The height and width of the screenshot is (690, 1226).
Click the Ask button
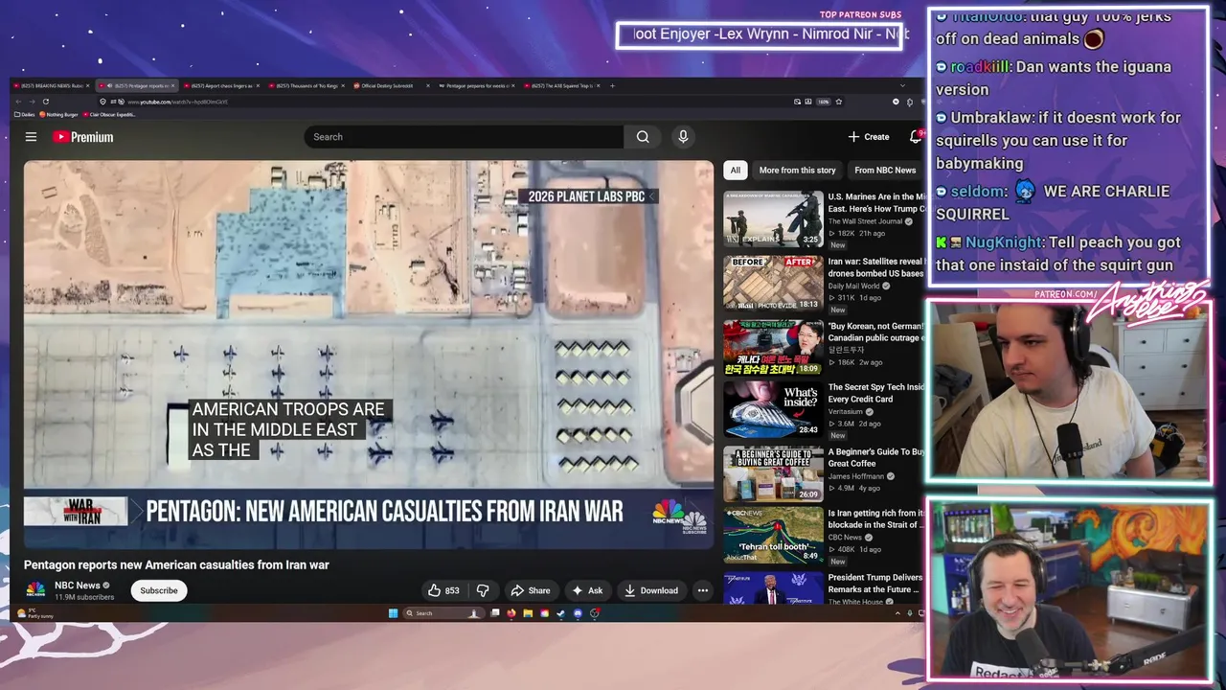(587, 590)
